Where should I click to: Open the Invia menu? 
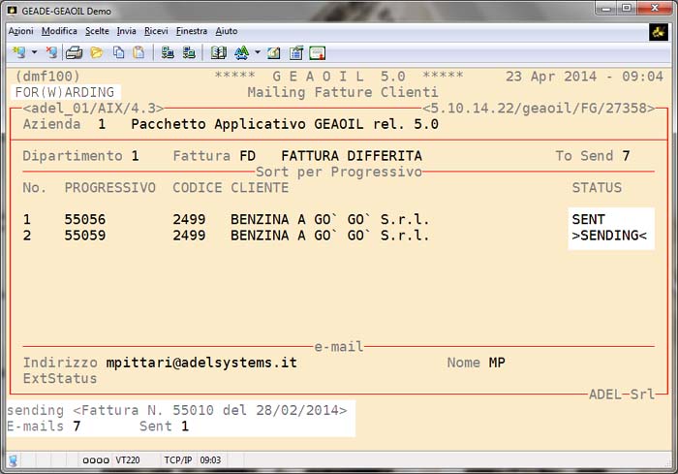[x=127, y=31]
